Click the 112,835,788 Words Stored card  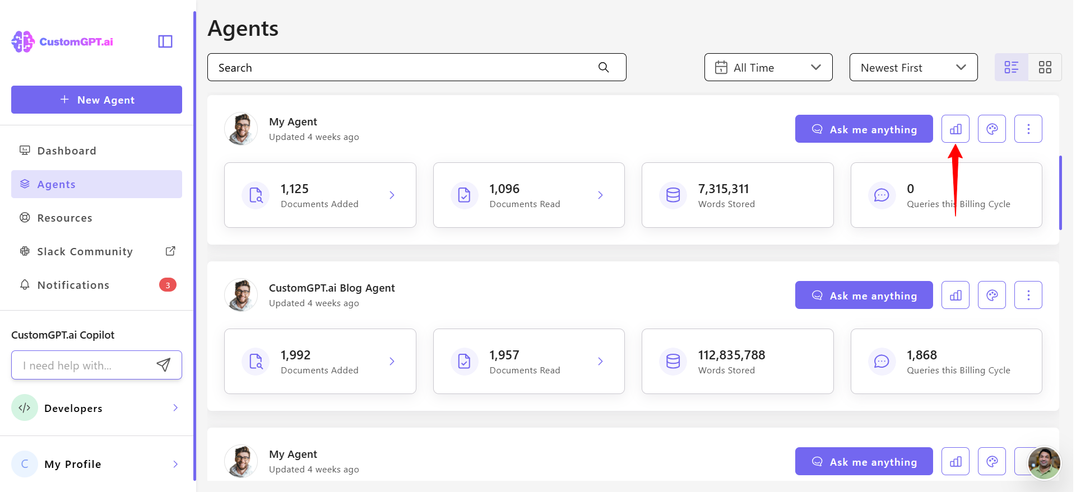738,361
